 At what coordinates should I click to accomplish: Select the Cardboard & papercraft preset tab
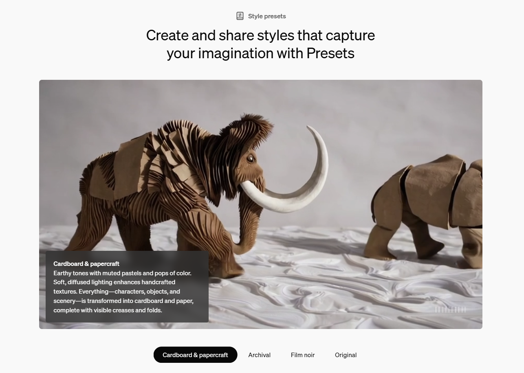click(195, 355)
